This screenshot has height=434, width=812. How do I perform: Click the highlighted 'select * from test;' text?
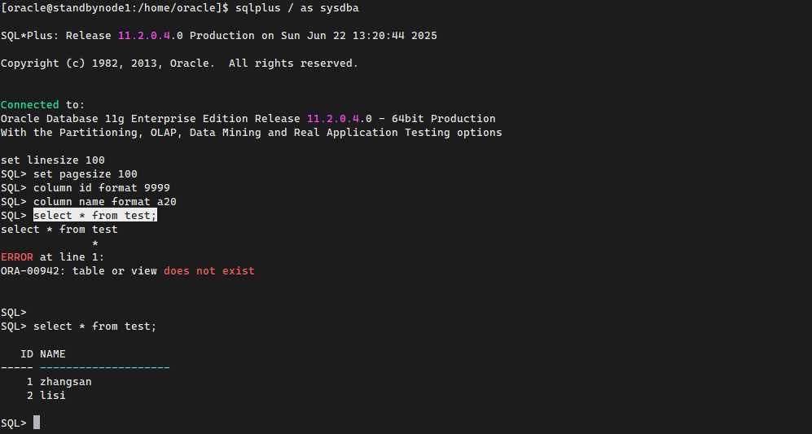(x=94, y=215)
